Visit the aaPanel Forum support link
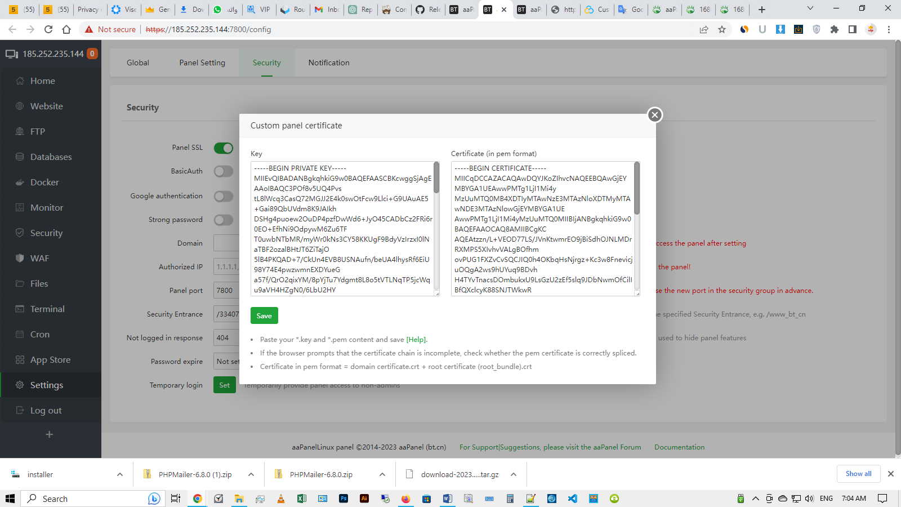 pos(550,447)
